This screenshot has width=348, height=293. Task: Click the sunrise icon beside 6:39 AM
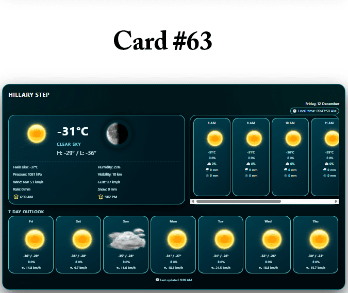pos(15,197)
